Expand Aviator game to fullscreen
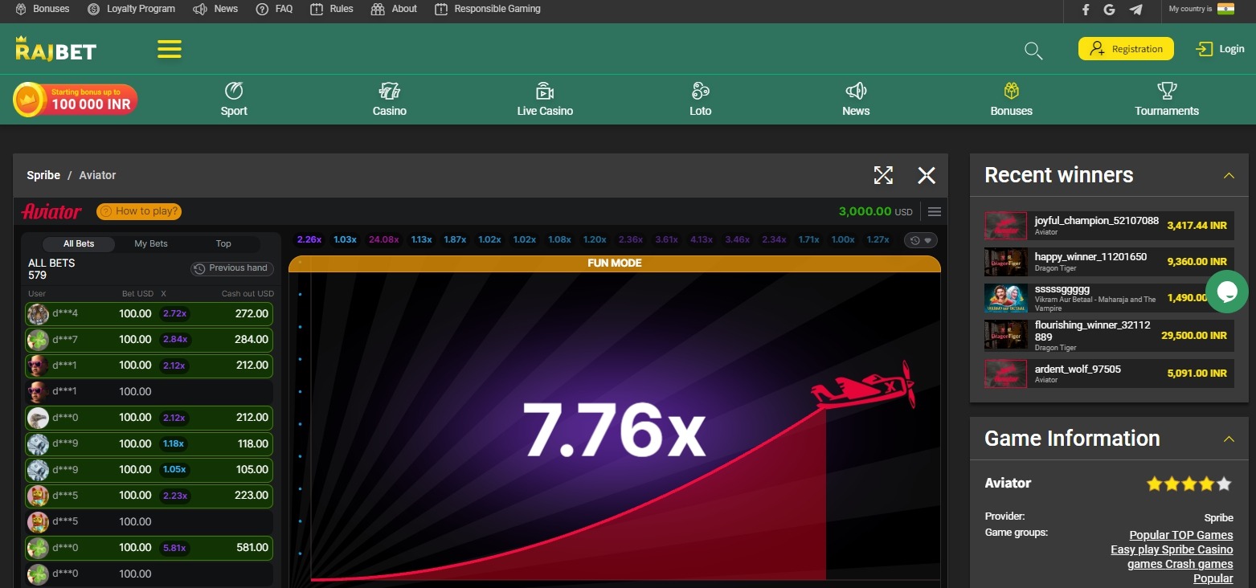Screen dimensions: 1256x588 click(x=883, y=175)
